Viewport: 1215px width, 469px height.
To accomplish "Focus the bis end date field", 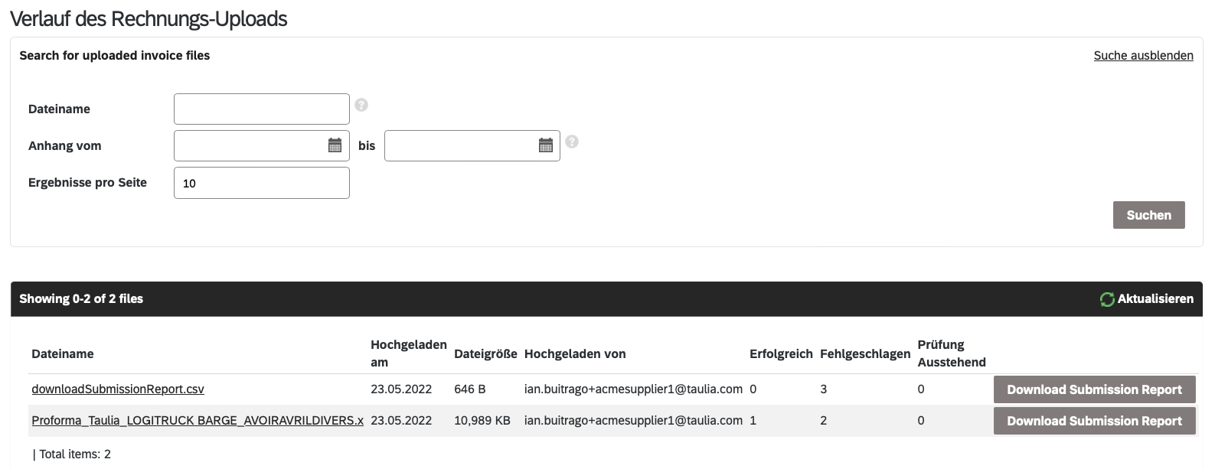I will 460,145.
